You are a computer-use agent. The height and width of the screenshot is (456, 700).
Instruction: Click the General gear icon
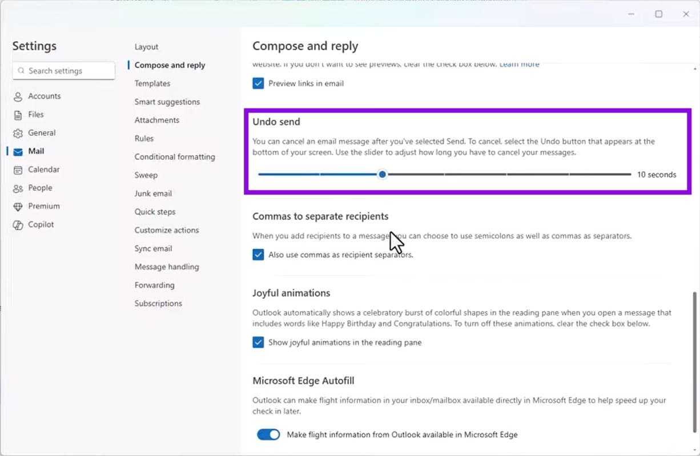[18, 133]
